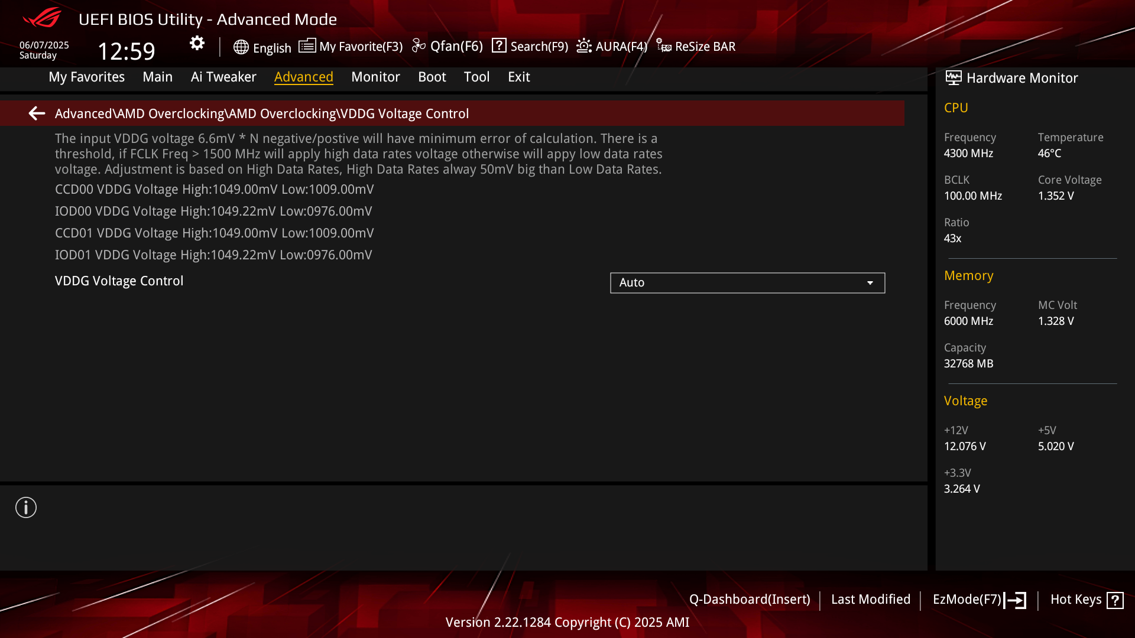Screen dimensions: 1135x638
Task: Click the globe language icon
Action: click(x=241, y=47)
